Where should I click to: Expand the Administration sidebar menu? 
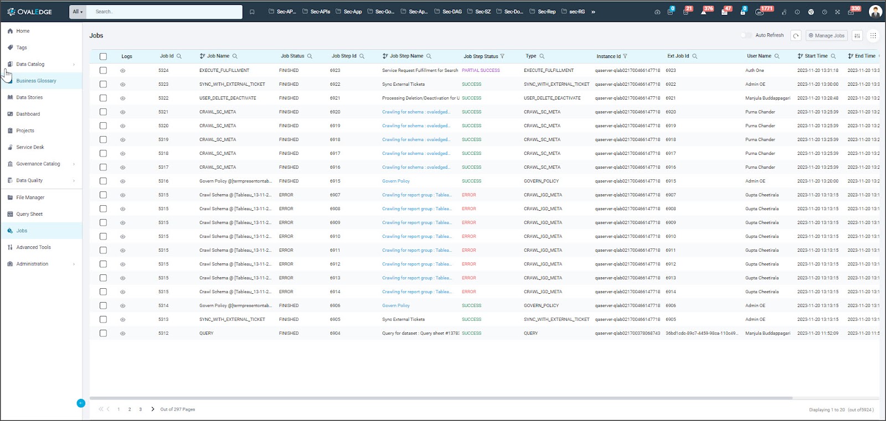coord(74,264)
